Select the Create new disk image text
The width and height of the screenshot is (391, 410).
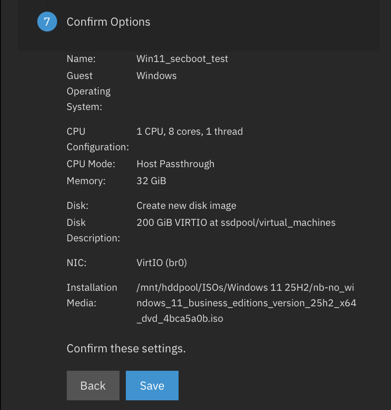tap(186, 205)
